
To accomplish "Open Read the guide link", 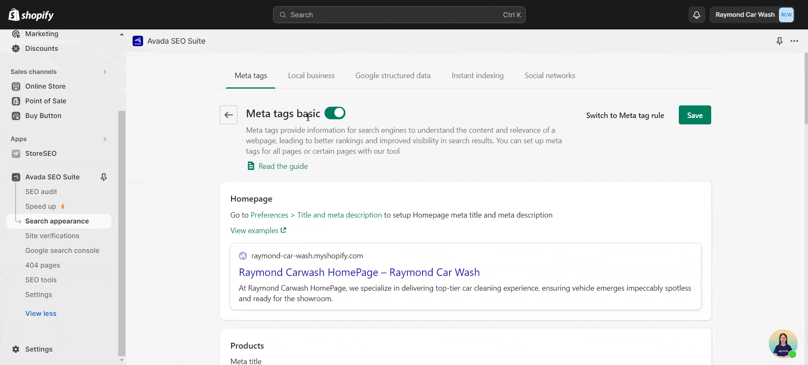I will click(283, 166).
